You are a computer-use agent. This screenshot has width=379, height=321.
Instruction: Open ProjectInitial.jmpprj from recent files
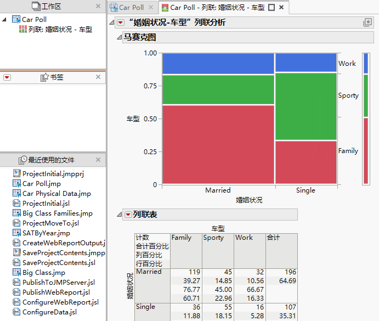pyautogui.click(x=53, y=174)
